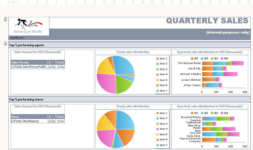This screenshot has height=150, width=253.
Task: Select the Adventure Works logo picture
Action: click(29, 26)
